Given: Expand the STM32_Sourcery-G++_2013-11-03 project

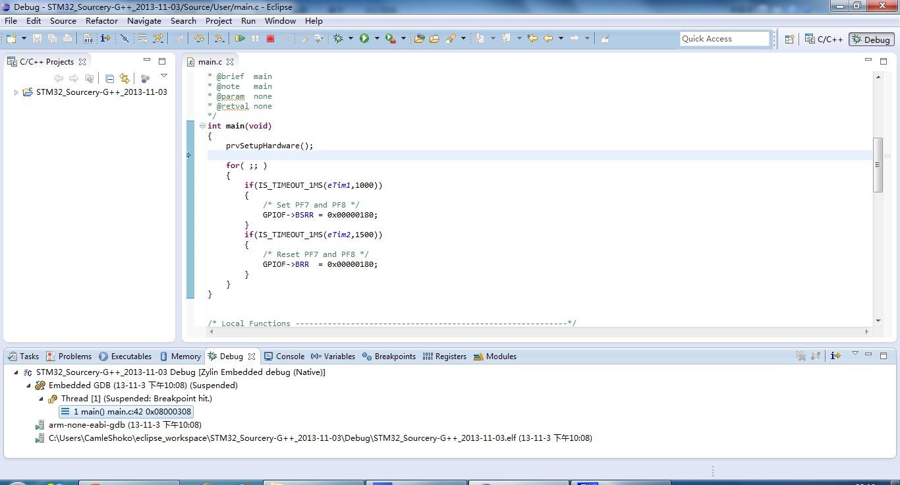Looking at the screenshot, I should (16, 92).
